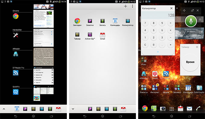Tap the calculator decimal point key
Screen dimensions: 205x119
(x=162, y=45)
